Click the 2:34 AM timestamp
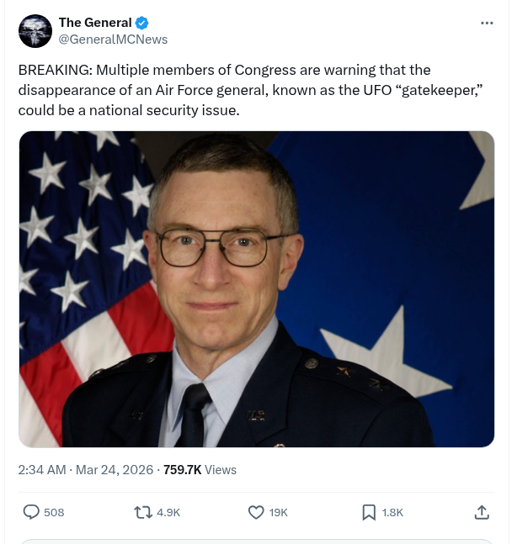 [x=42, y=470]
